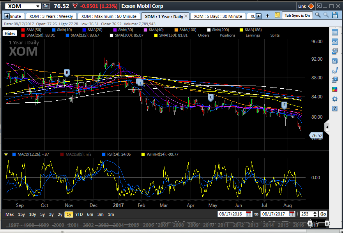Select the drawing tools pencil icon
The image size is (343, 233).
point(335,70)
